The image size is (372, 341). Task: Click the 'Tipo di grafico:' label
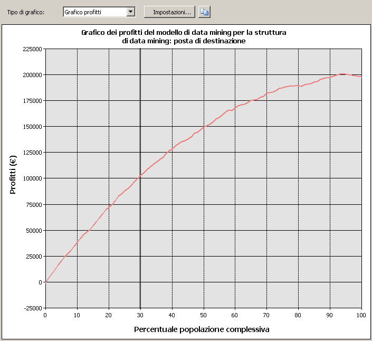point(26,12)
